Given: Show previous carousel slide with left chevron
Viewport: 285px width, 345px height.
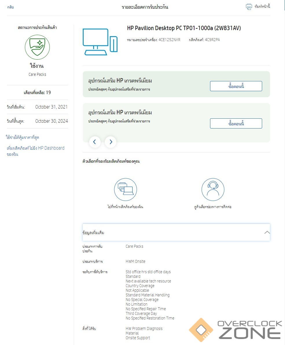Looking at the screenshot, I should pos(95,142).
